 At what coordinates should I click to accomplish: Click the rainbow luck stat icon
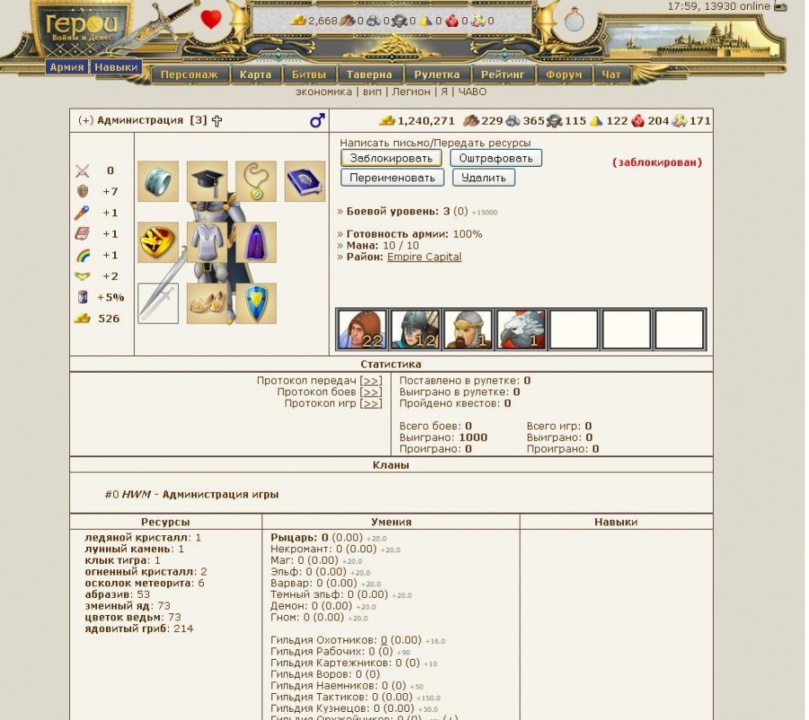point(82,255)
